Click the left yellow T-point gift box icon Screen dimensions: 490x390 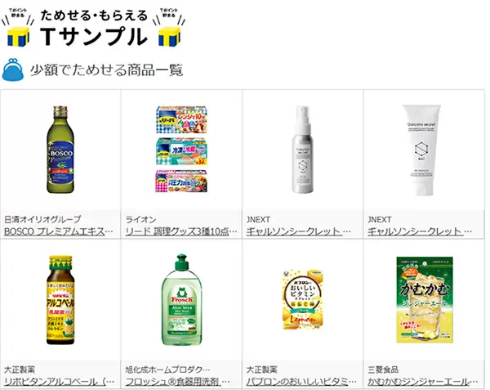pos(18,37)
